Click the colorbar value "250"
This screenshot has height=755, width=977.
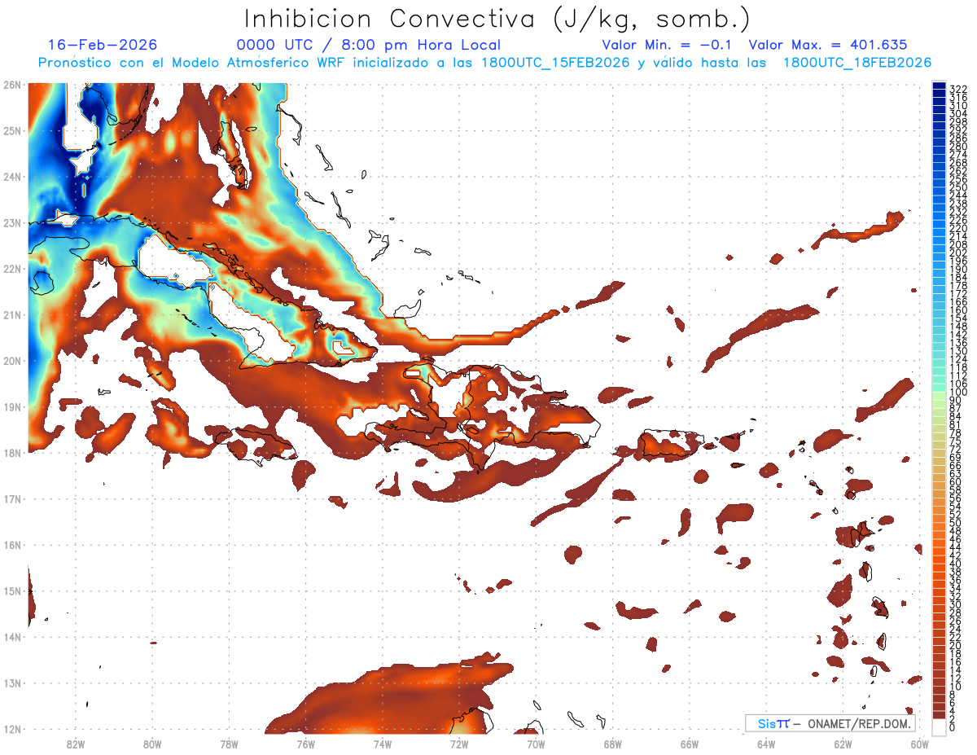pos(958,187)
